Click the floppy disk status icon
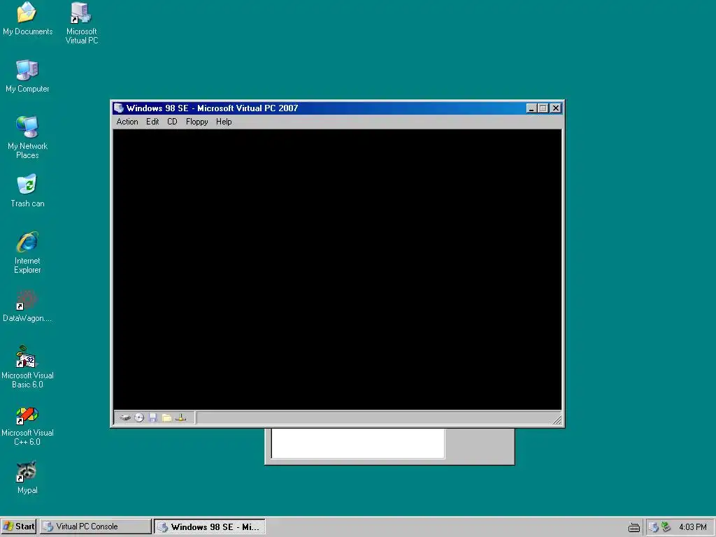 click(153, 418)
